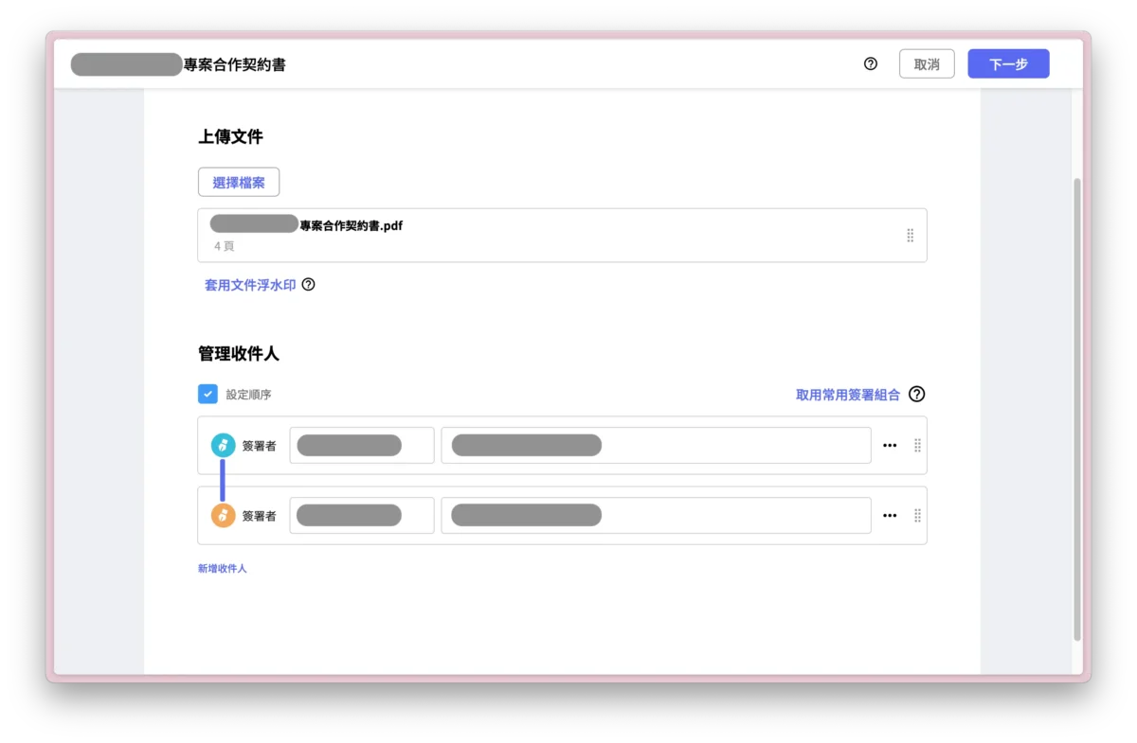Select the orange avatar of the second 簽署者
The height and width of the screenshot is (743, 1137).
pyautogui.click(x=223, y=515)
